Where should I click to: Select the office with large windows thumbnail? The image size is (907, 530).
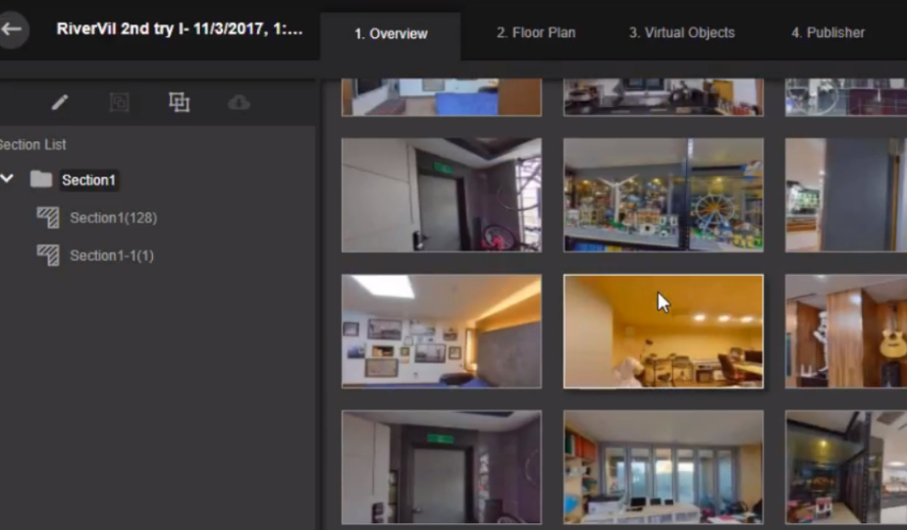pyautogui.click(x=664, y=467)
